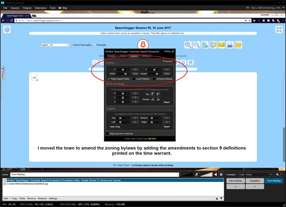The image size is (286, 207).
Task: Click the muted microphone icon
Action: (197, 175)
